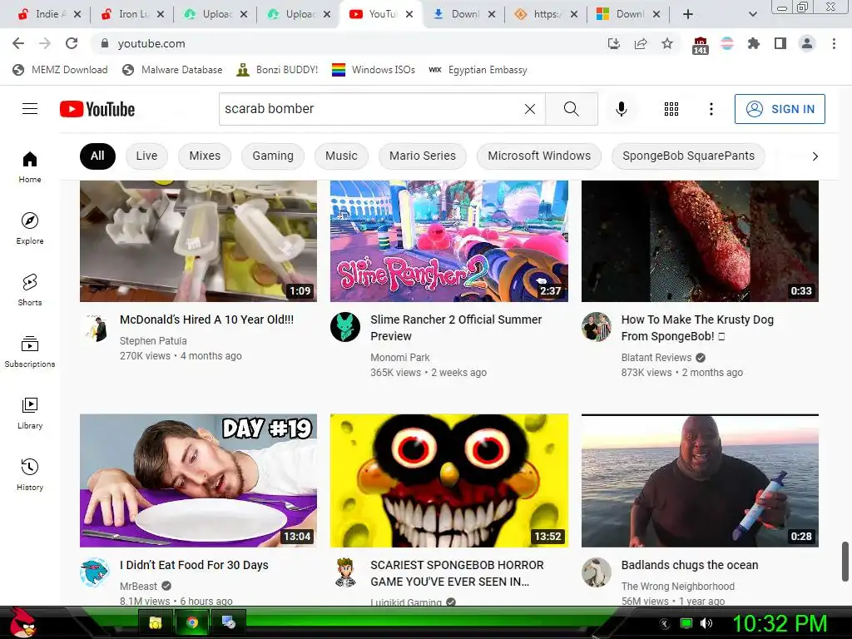The image size is (852, 639).
Task: Open file explorer from taskbar
Action: pos(156,622)
